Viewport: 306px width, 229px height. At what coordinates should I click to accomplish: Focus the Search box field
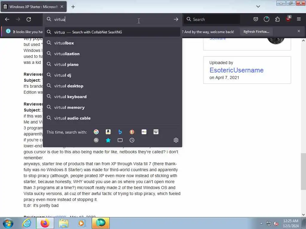click(212, 19)
